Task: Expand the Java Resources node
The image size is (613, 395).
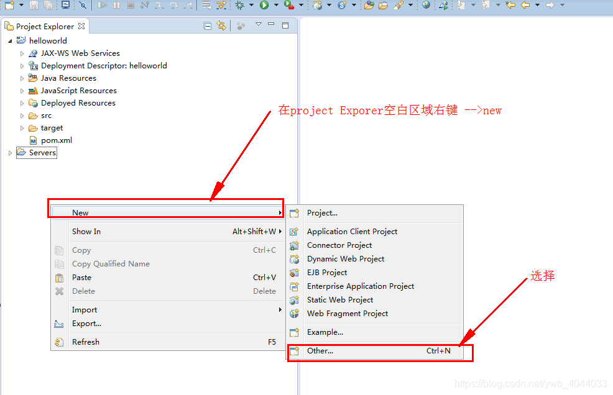Action: click(x=22, y=78)
